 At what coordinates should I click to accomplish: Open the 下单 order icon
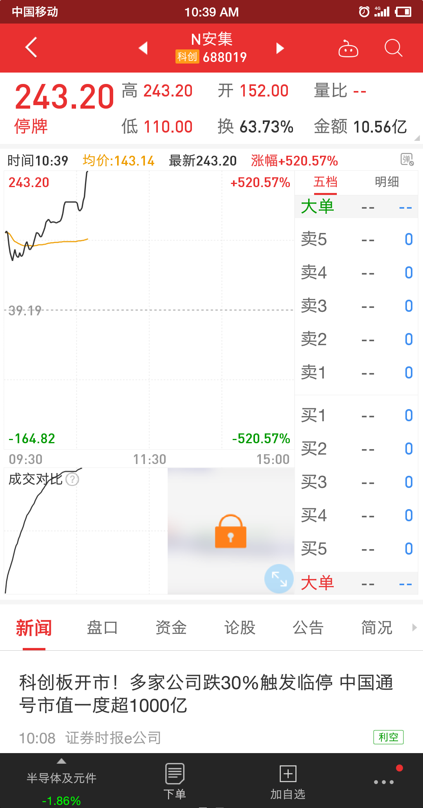[x=175, y=781]
